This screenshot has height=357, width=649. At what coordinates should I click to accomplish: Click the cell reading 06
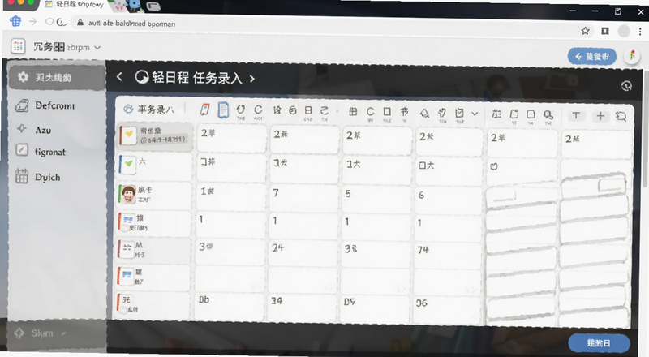click(x=447, y=308)
